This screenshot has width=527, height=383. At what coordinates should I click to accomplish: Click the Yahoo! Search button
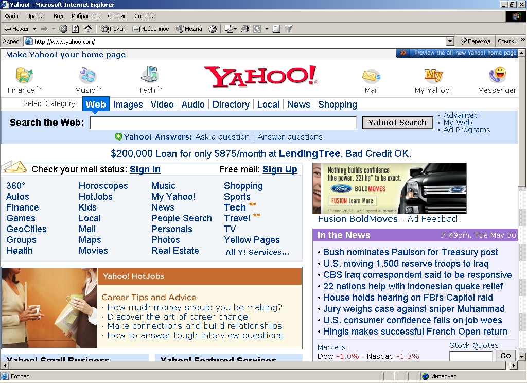point(397,123)
